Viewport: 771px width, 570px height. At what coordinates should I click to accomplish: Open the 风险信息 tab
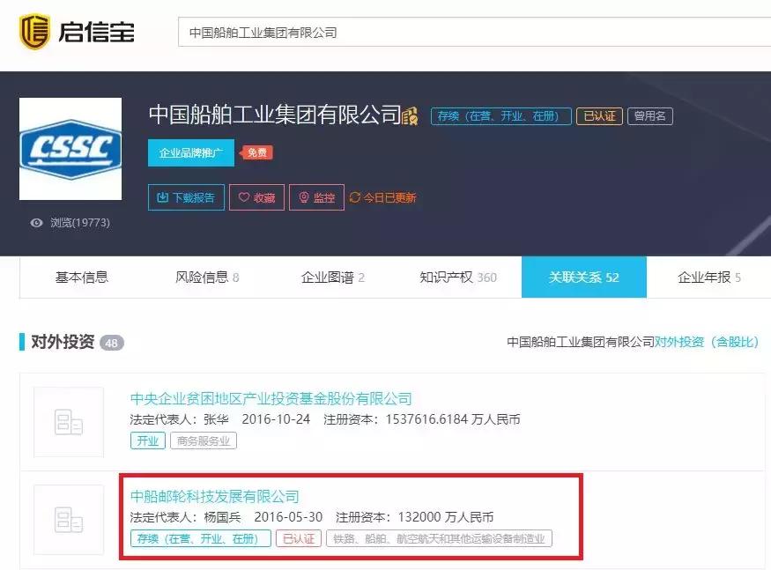click(203, 277)
